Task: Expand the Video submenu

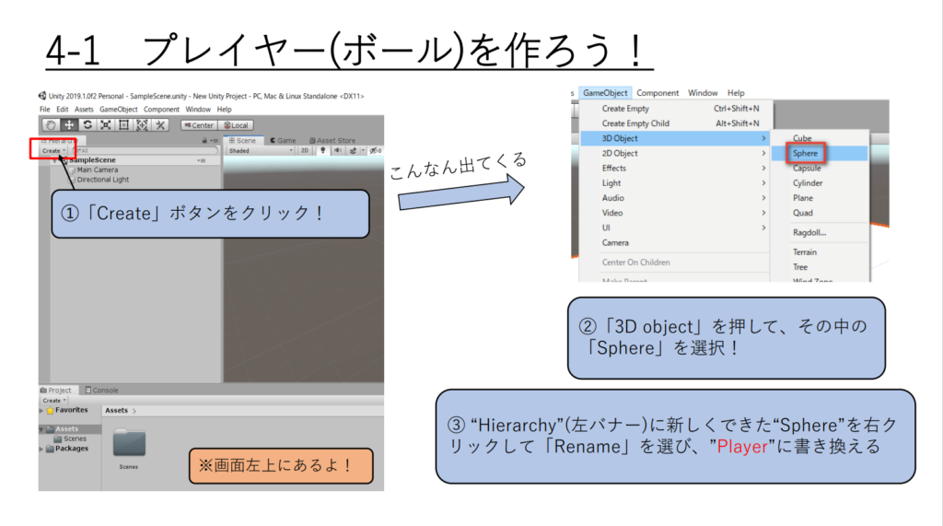Action: [675, 213]
